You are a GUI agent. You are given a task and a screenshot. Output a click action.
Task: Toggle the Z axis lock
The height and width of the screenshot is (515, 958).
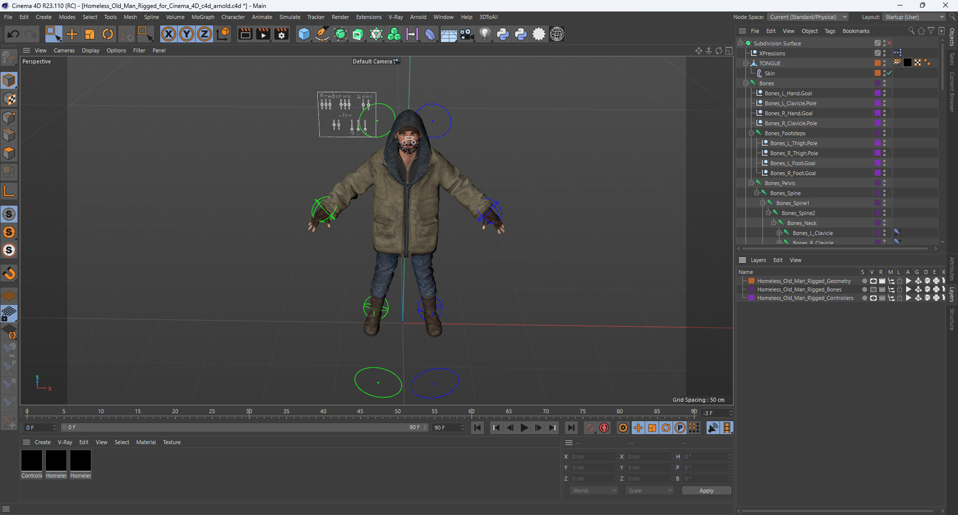click(x=205, y=34)
